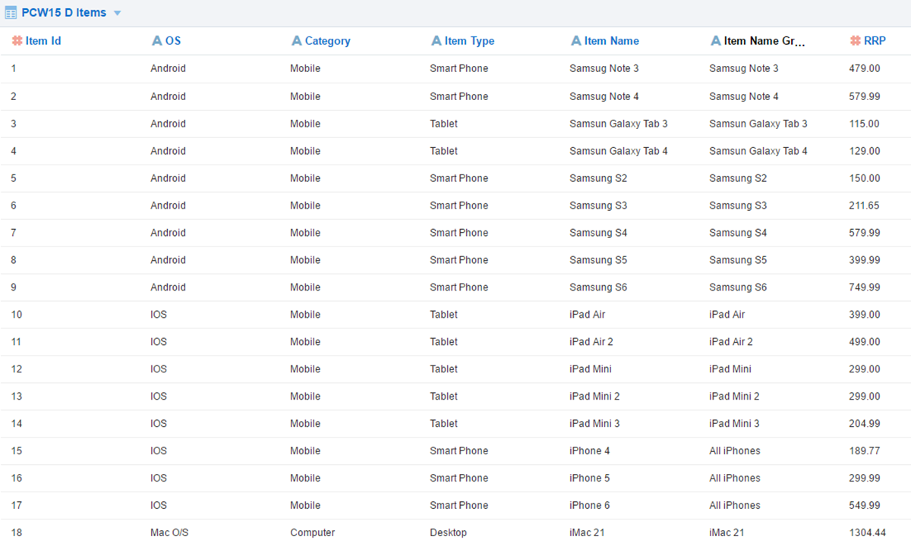Select the Item Name Gr... column header

[764, 41]
